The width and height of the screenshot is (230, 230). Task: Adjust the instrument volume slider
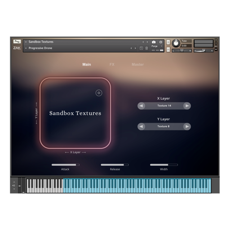point(203,51)
